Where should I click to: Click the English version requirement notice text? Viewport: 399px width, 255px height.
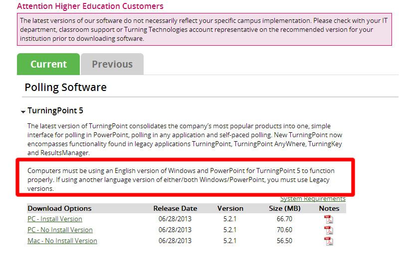click(181, 179)
